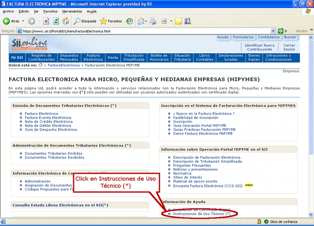Open Demo Factura Electrónica MIPYME link

203,133
